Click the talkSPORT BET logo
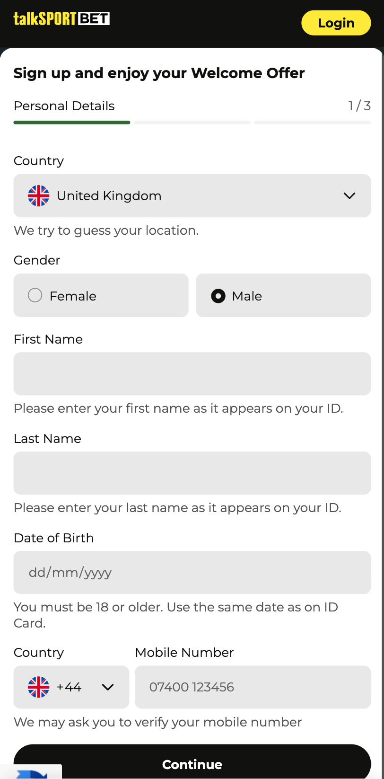Image resolution: width=384 pixels, height=779 pixels. pyautogui.click(x=61, y=19)
